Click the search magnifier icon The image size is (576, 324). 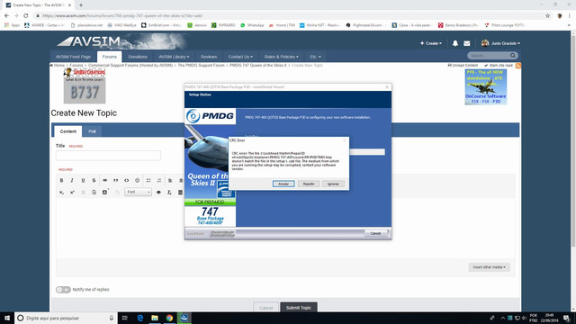tap(513, 56)
